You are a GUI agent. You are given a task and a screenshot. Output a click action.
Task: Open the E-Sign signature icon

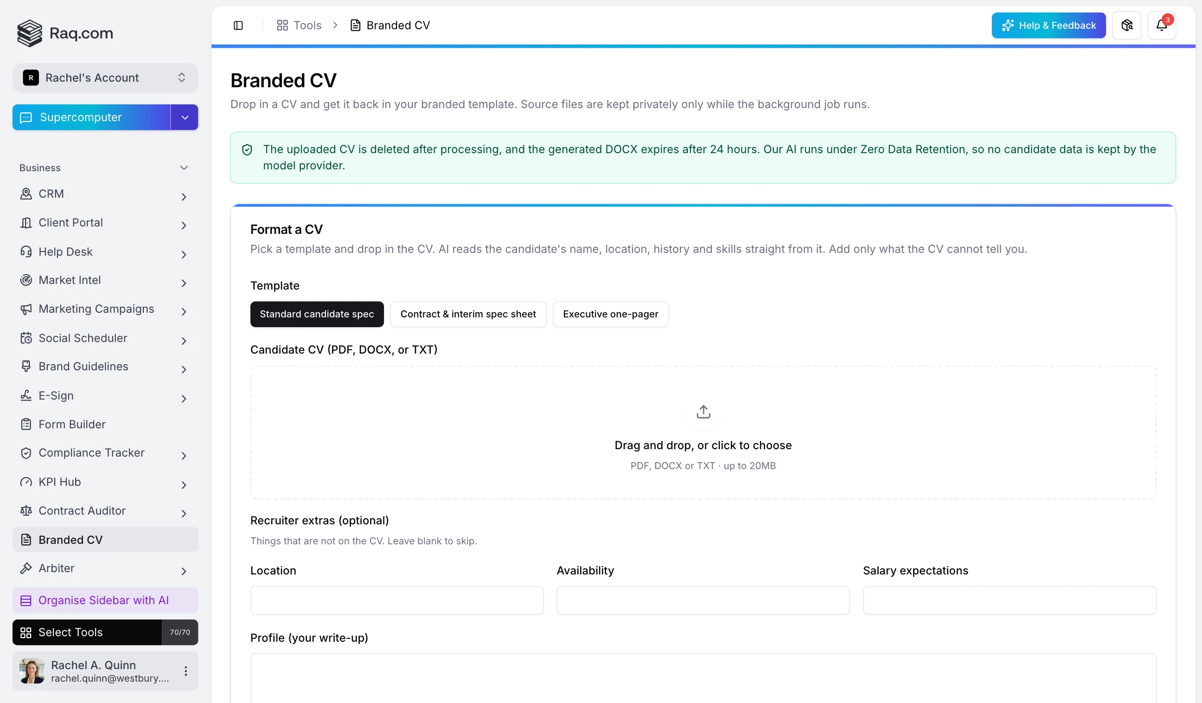click(x=26, y=395)
